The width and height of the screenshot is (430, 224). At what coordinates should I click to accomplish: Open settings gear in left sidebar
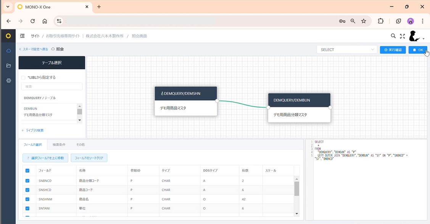click(8, 81)
